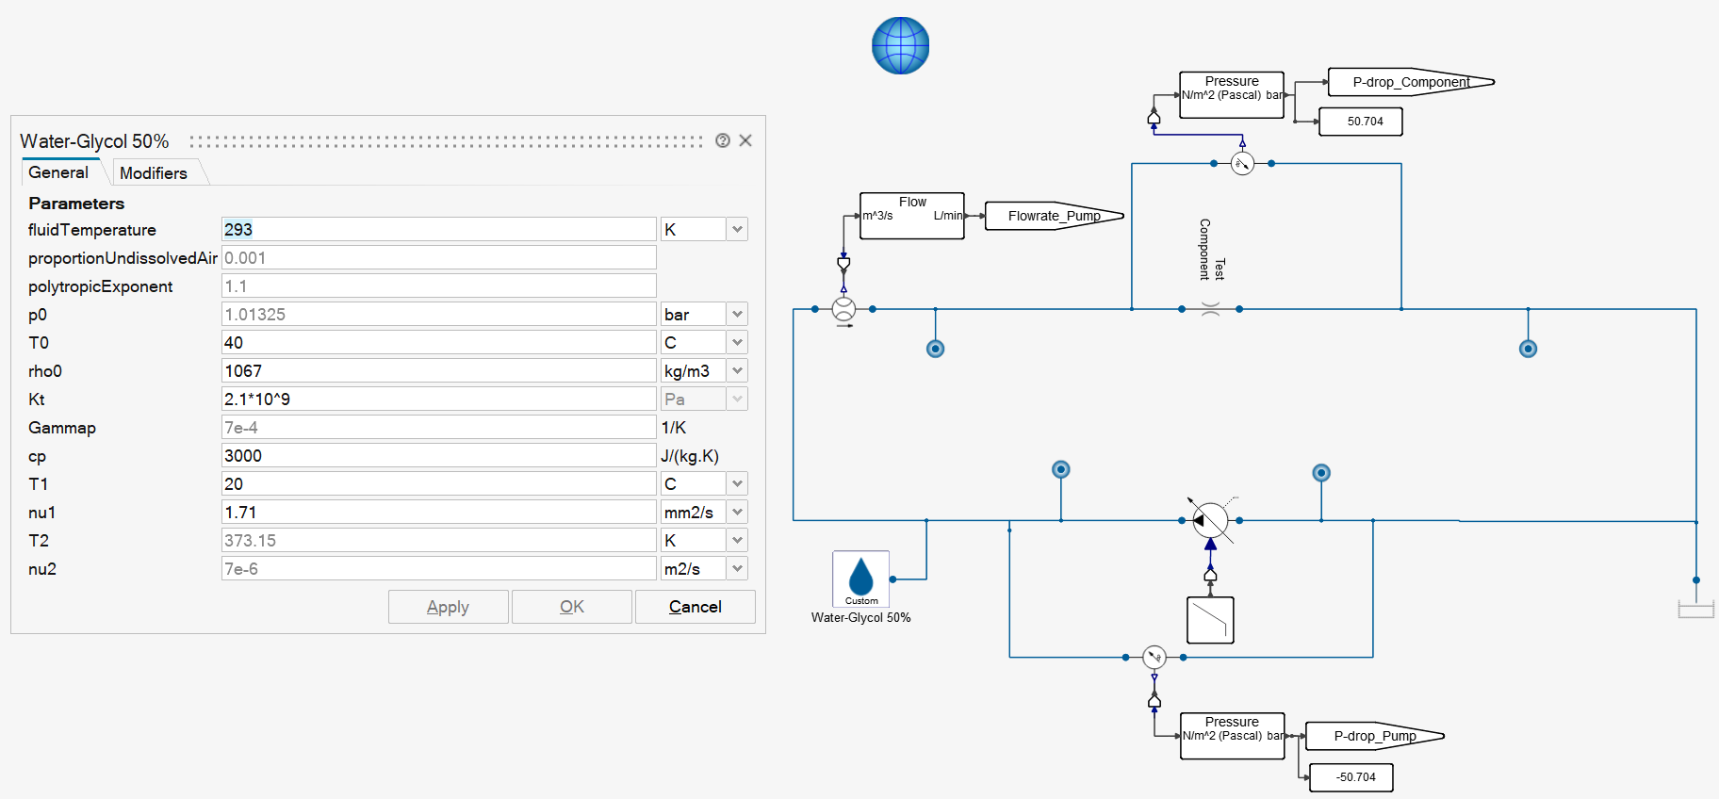Viewport: 1719px width, 799px height.
Task: Click the Kt field showing 2.1*10^9
Action: (x=438, y=399)
